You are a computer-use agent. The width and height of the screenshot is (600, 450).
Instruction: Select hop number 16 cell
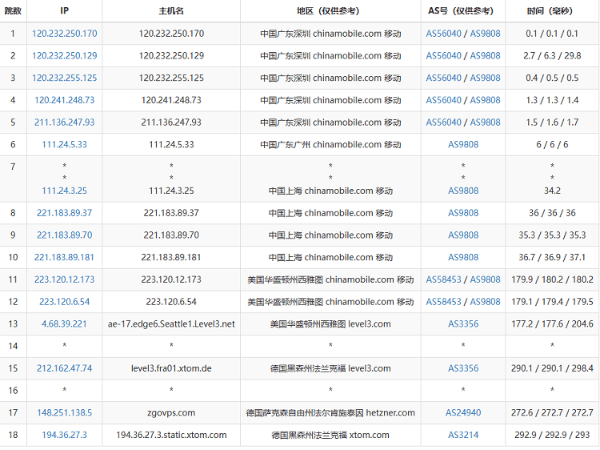pos(13,391)
